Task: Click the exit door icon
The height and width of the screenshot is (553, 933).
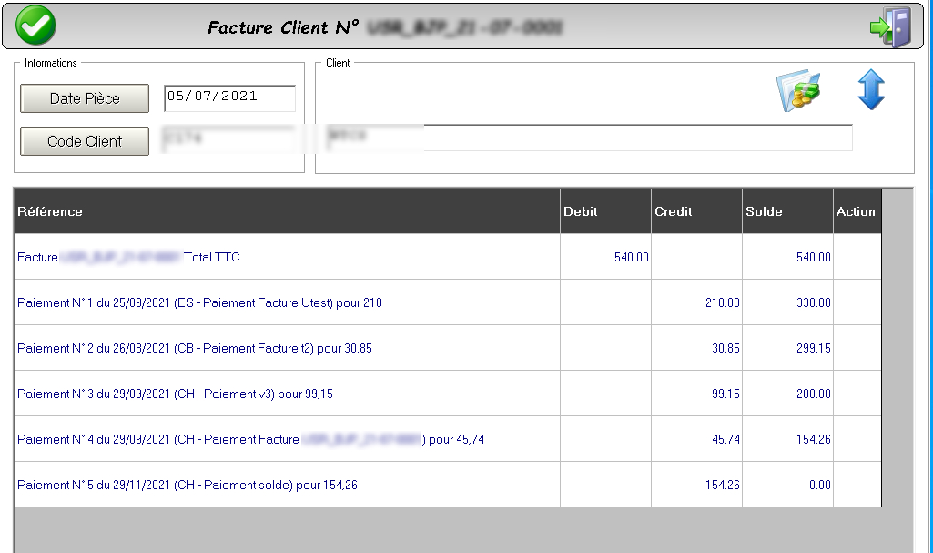Action: click(x=890, y=26)
